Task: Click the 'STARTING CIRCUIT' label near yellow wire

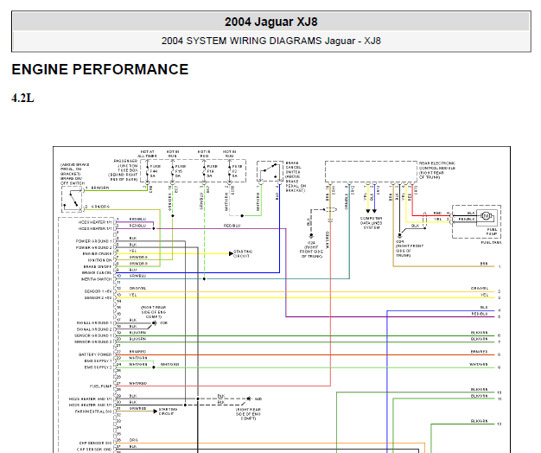Action: point(243,253)
